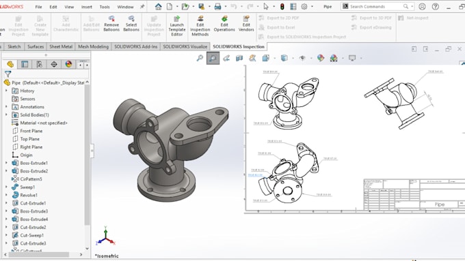
Task: Select the Front Plane in the tree
Action: (31, 131)
